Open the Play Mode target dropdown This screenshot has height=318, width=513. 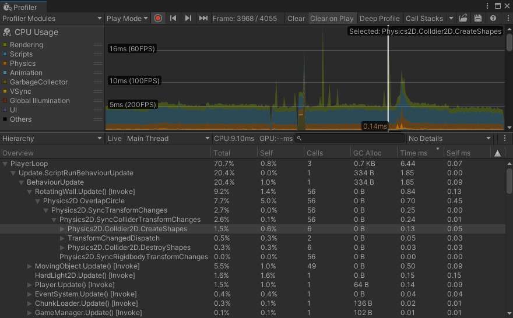coord(127,18)
